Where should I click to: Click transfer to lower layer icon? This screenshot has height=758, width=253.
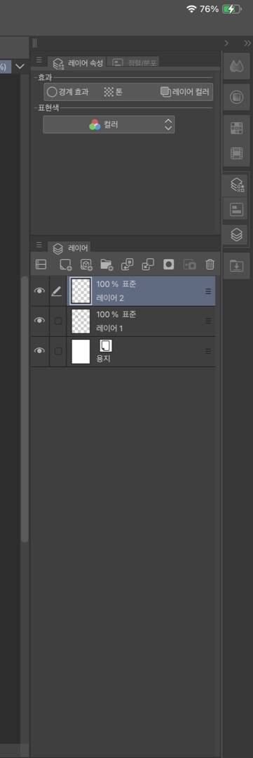pyautogui.click(x=127, y=265)
